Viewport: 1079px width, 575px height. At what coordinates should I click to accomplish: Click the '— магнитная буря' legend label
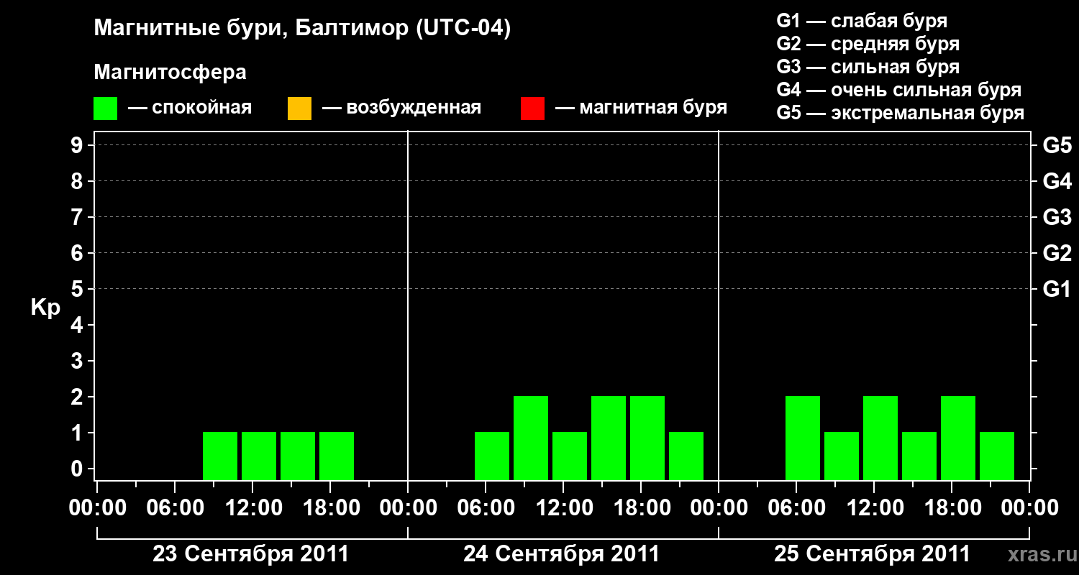coord(641,109)
